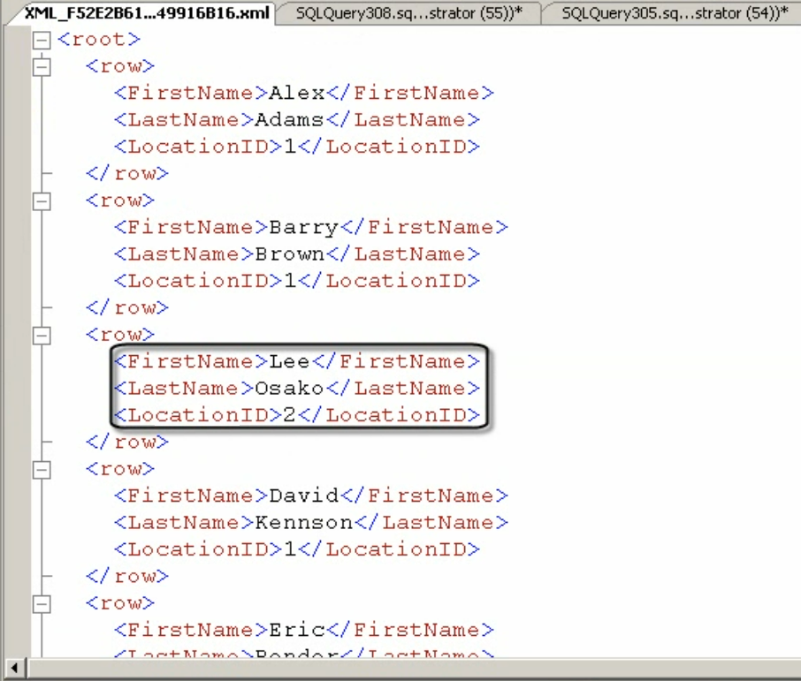Viewport: 801px width, 681px height.
Task: Click the LocationID value 2
Action: pos(290,415)
